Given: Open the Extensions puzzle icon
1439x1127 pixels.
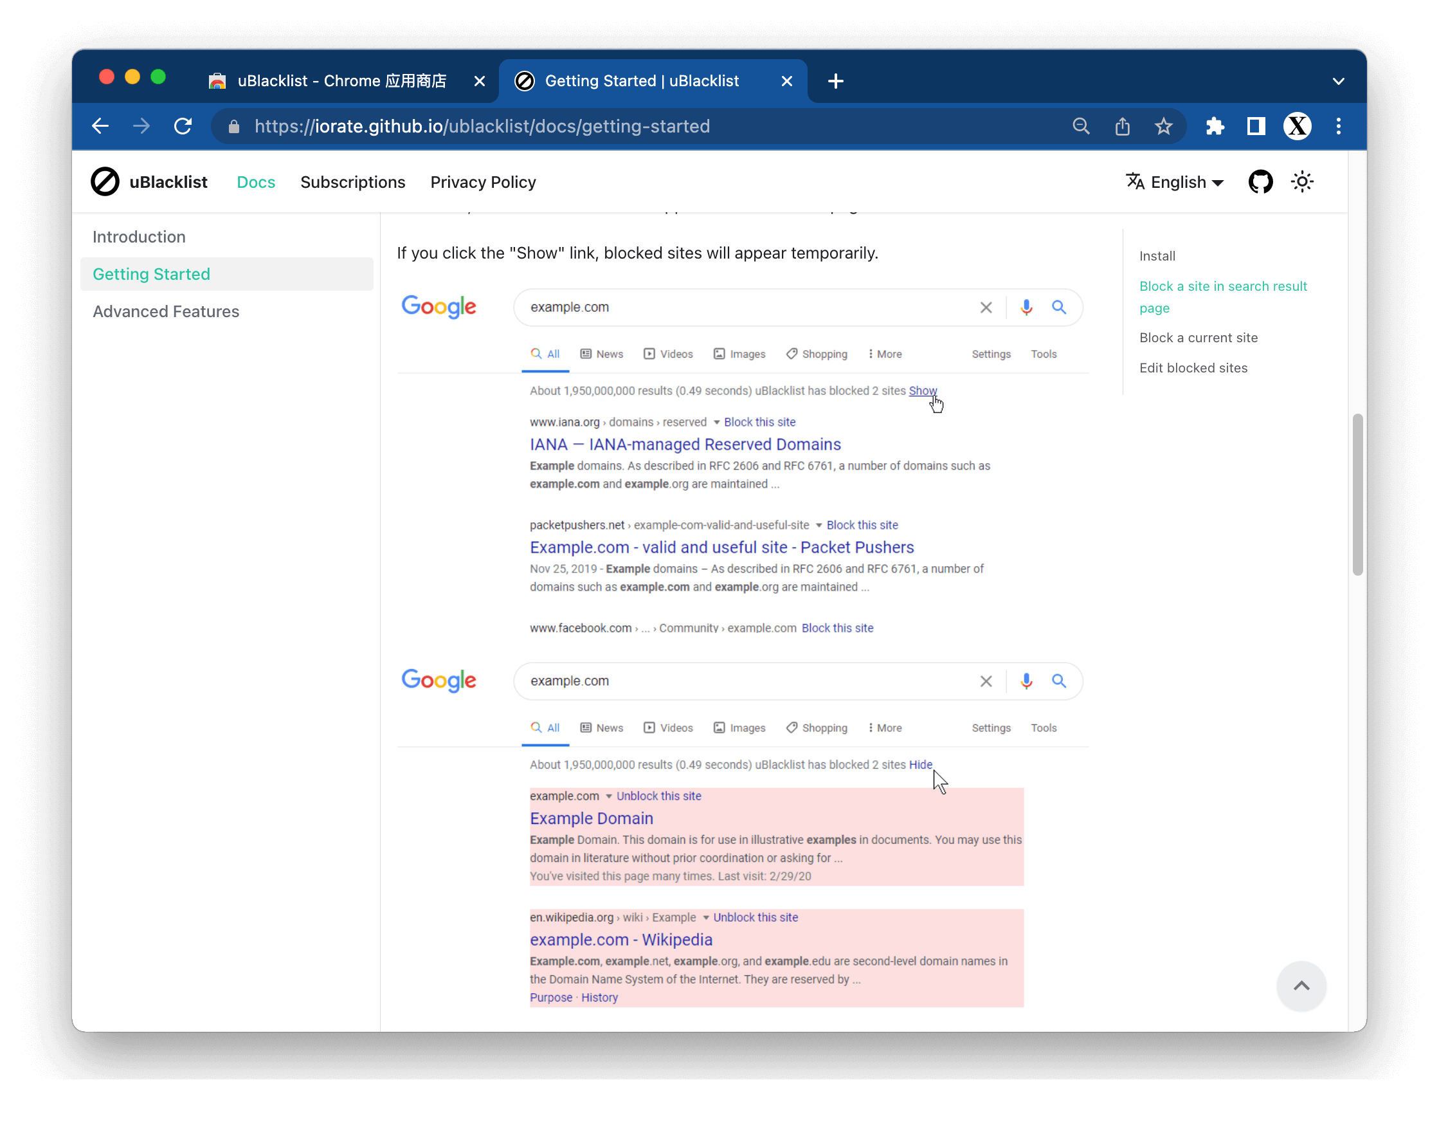Looking at the screenshot, I should [1214, 126].
